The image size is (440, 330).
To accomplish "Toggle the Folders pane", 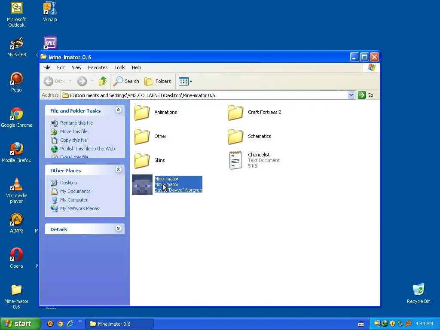I will click(x=158, y=81).
